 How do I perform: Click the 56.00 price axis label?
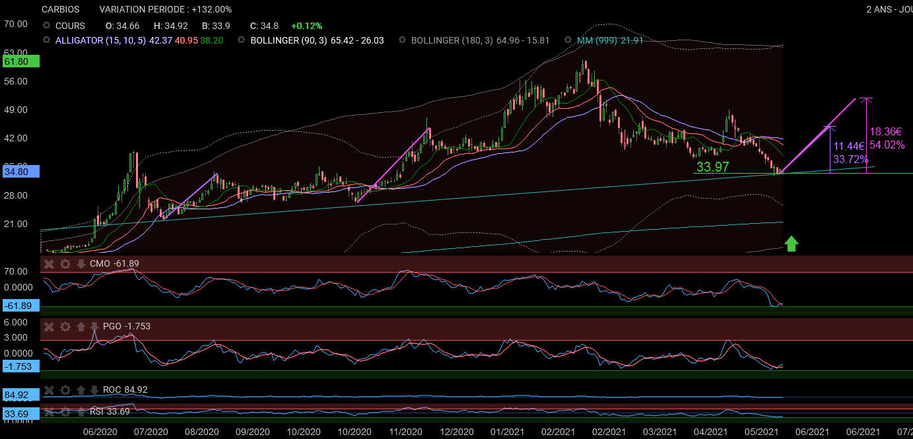(16, 81)
